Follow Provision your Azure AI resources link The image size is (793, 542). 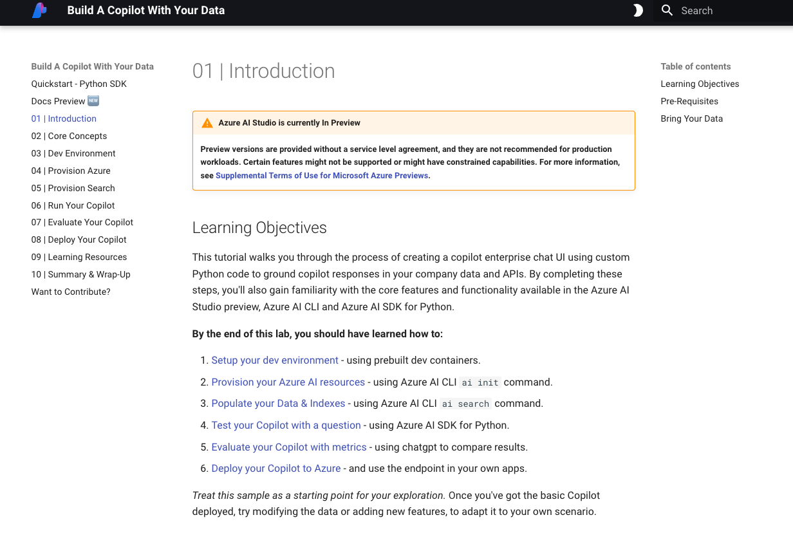288,382
